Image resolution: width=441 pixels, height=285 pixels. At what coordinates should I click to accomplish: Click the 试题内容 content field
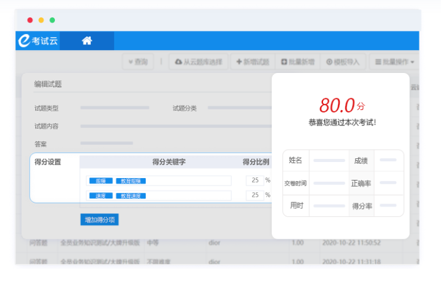coord(173,126)
